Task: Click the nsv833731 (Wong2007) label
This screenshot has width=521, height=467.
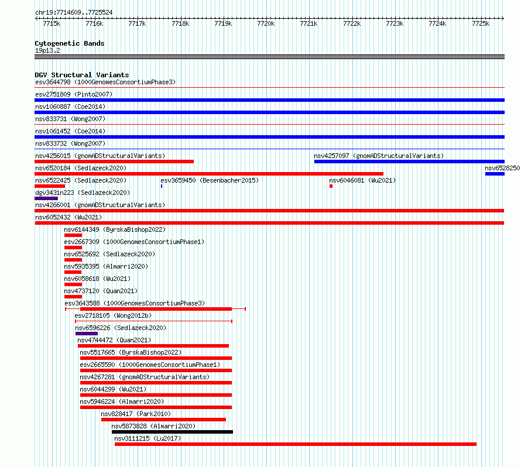Action: point(70,119)
